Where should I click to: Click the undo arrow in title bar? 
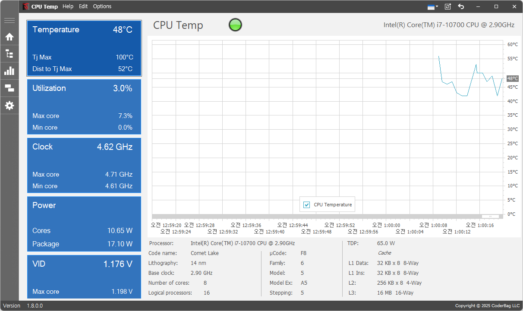click(x=461, y=6)
